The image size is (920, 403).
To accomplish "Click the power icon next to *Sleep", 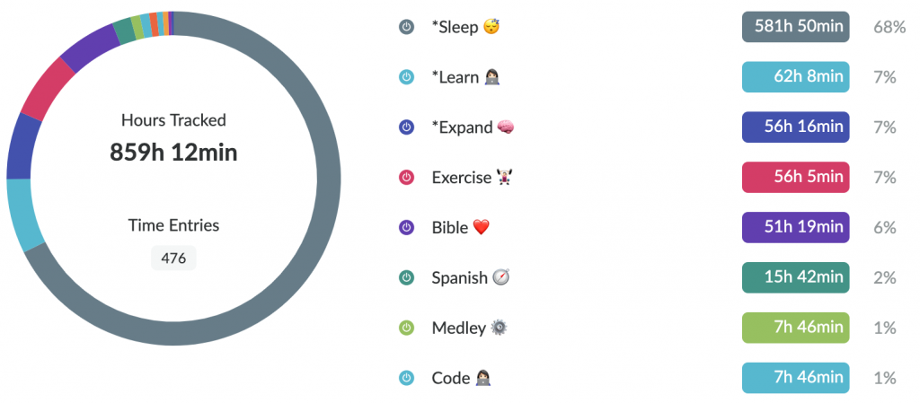I will [407, 27].
